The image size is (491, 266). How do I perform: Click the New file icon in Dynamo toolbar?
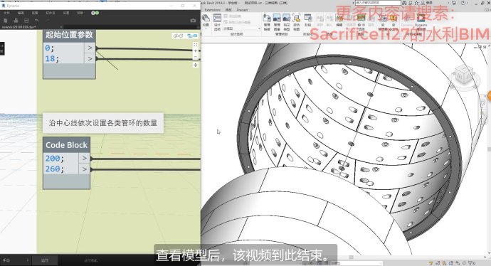pyautogui.click(x=5, y=21)
